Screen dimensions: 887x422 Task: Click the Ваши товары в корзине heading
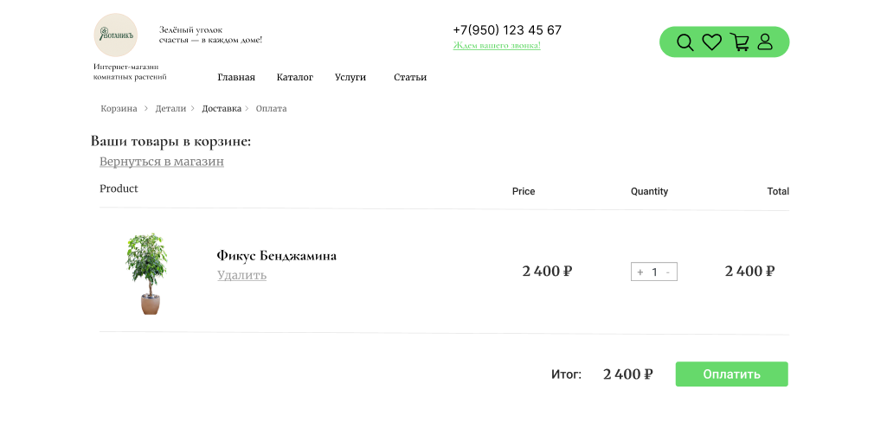point(170,141)
